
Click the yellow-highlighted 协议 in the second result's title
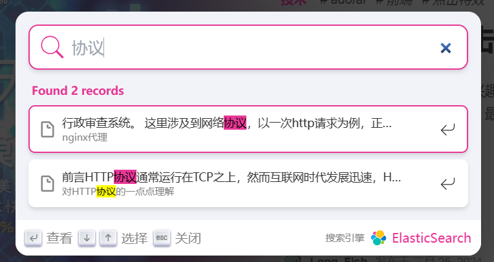pos(106,191)
